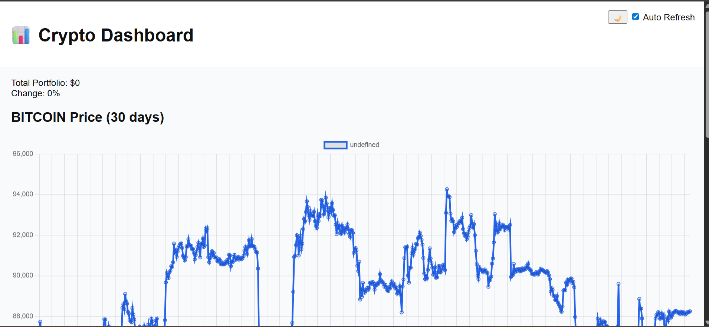The width and height of the screenshot is (709, 327).
Task: Select the Crypto Dashboard title
Action: [115, 35]
